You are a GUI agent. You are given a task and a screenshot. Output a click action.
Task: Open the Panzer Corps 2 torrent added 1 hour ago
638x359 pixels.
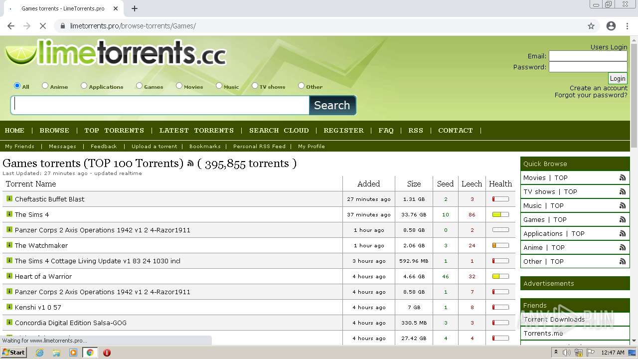tap(103, 230)
